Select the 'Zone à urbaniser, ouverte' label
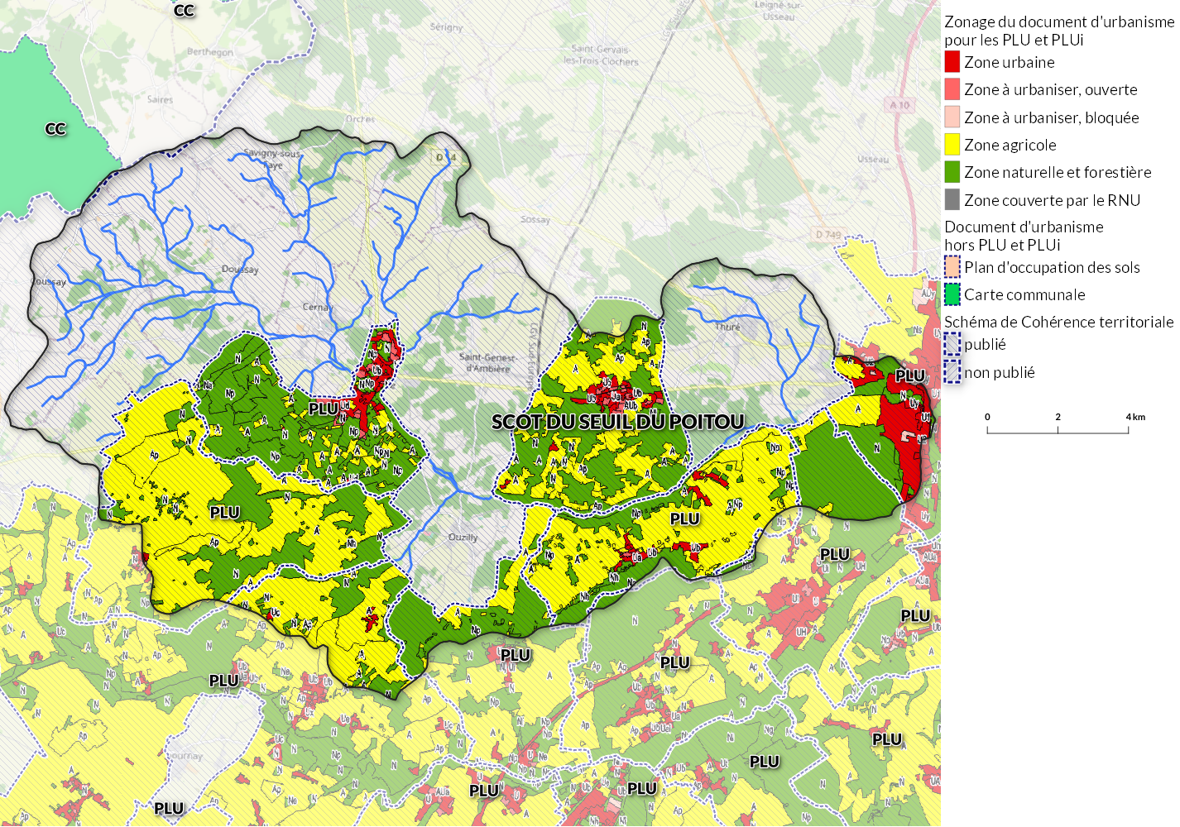Image resolution: width=1180 pixels, height=827 pixels. pyautogui.click(x=1051, y=89)
